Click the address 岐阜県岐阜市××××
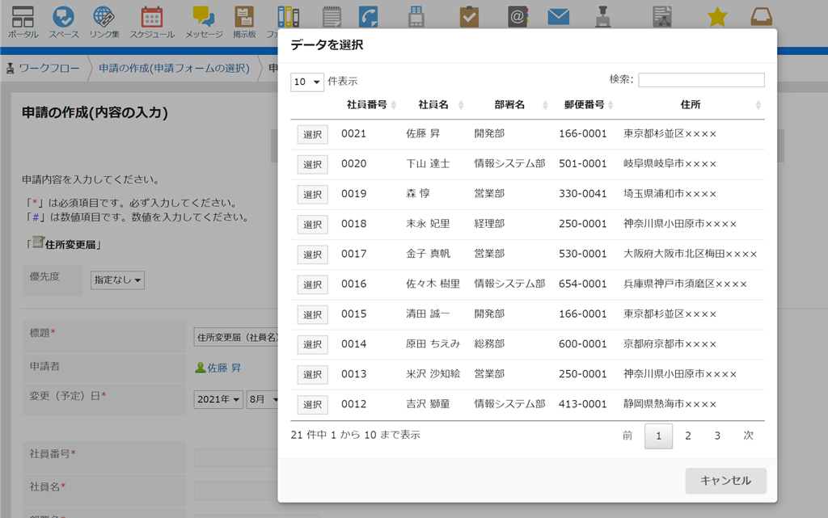Screen dimensions: 828x518 670,164
